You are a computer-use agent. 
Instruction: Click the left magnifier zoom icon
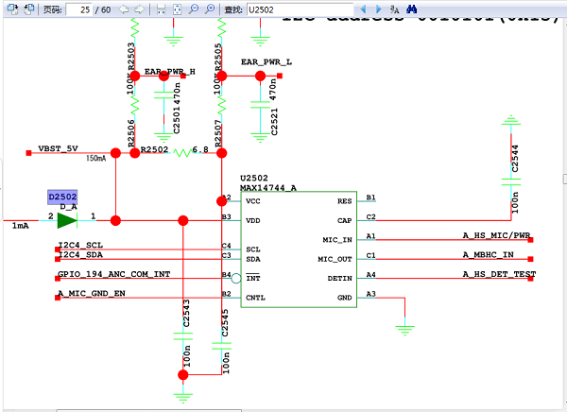click(193, 9)
